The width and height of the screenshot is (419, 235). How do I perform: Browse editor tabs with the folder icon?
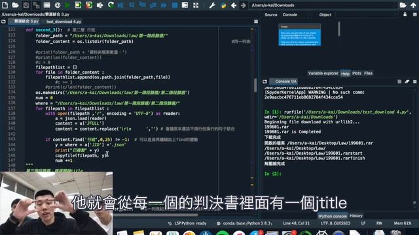click(x=4, y=22)
